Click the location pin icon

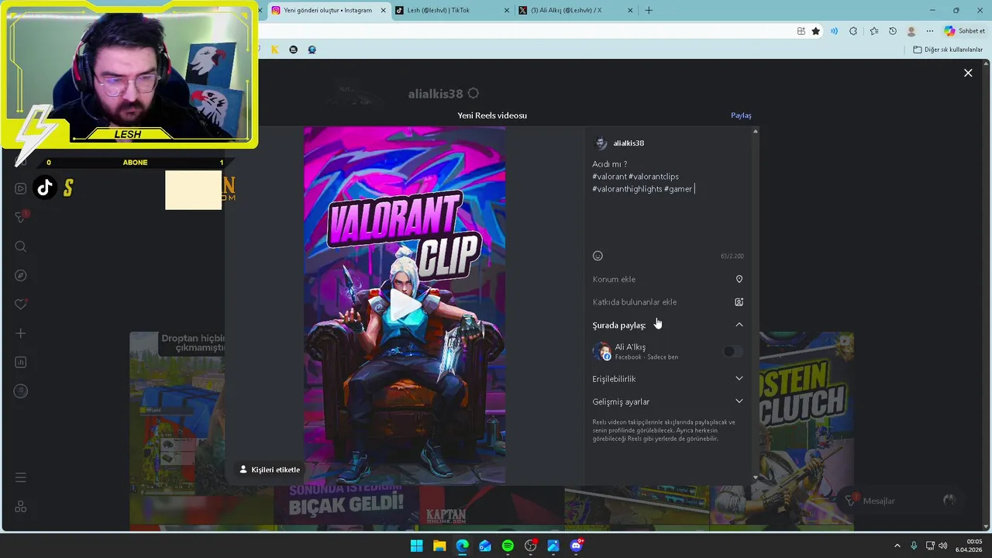click(x=739, y=279)
